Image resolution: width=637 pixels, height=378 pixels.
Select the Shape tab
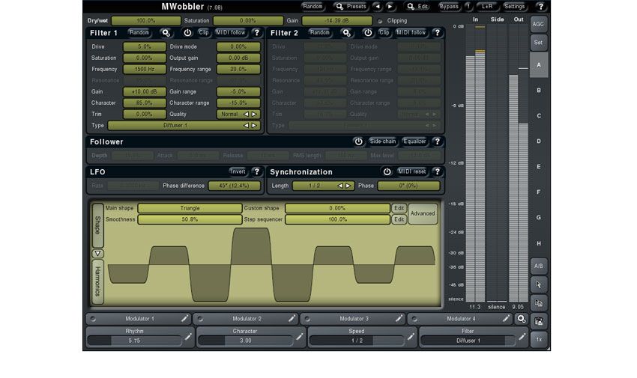pos(97,225)
